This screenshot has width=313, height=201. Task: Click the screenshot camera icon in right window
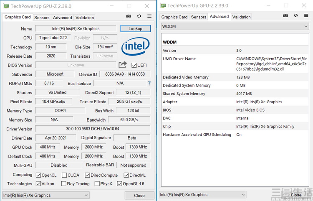(285, 15)
